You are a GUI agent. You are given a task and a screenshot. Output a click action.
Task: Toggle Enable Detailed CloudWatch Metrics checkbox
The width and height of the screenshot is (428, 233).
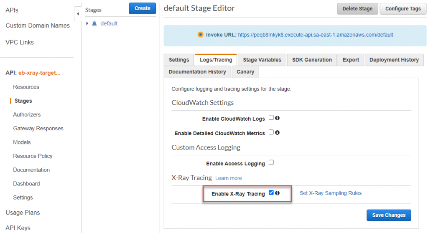tap(271, 132)
